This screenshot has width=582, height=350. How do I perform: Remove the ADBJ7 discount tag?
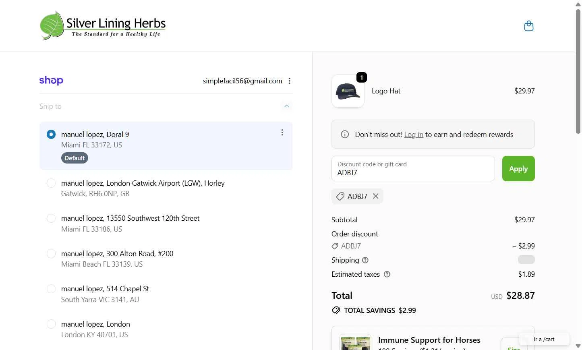point(375,196)
